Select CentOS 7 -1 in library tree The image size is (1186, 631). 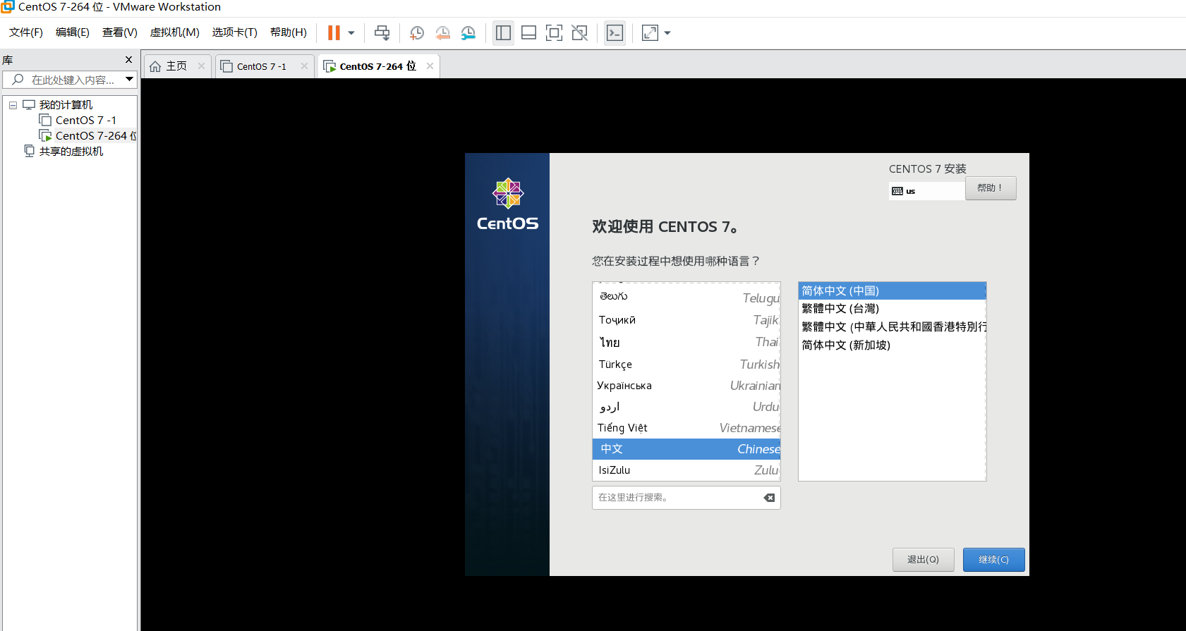tap(85, 121)
